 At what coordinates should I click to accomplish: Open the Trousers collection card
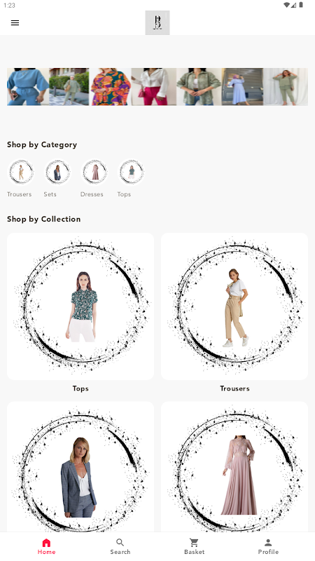[234, 306]
